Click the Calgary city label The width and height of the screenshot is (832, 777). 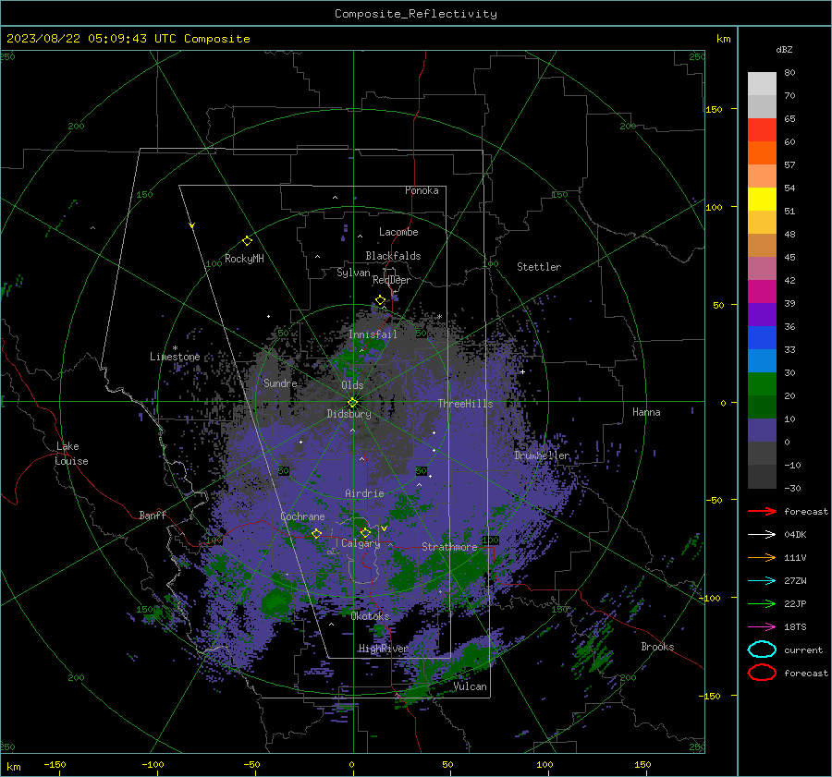click(361, 543)
